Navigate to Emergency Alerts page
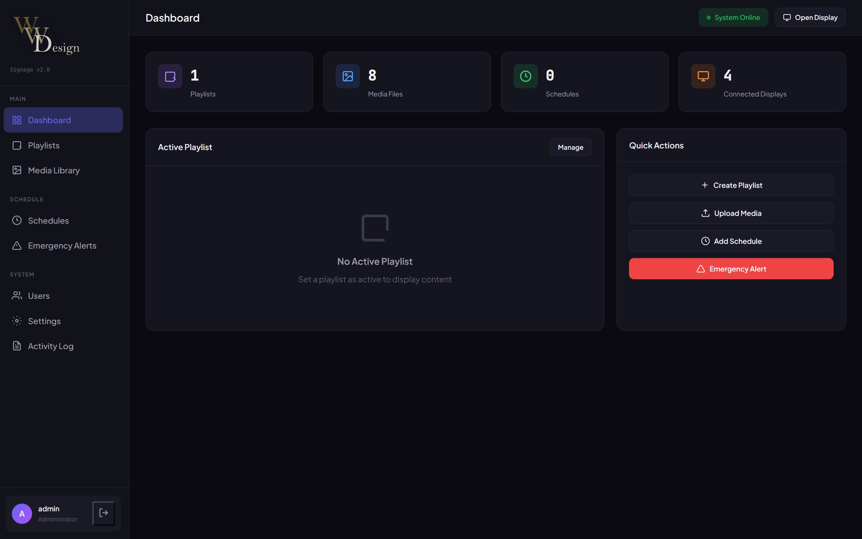 [x=62, y=246]
